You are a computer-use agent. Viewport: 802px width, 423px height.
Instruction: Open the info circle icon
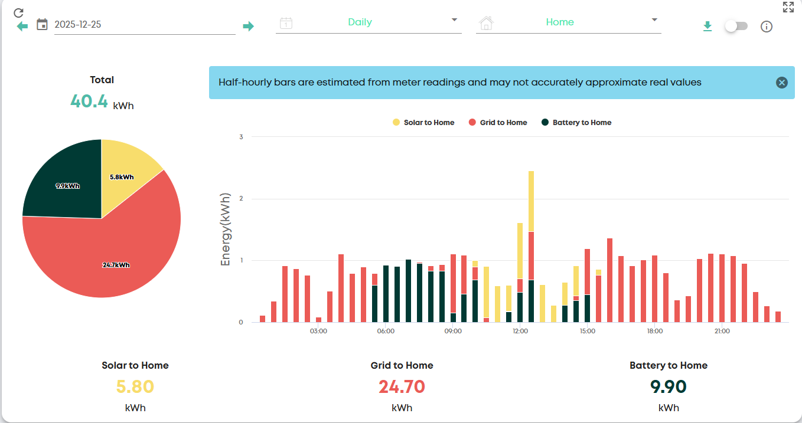[x=767, y=27]
